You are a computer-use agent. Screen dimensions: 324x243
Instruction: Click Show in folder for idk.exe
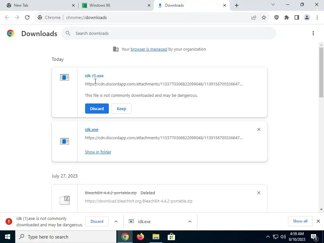click(x=98, y=152)
